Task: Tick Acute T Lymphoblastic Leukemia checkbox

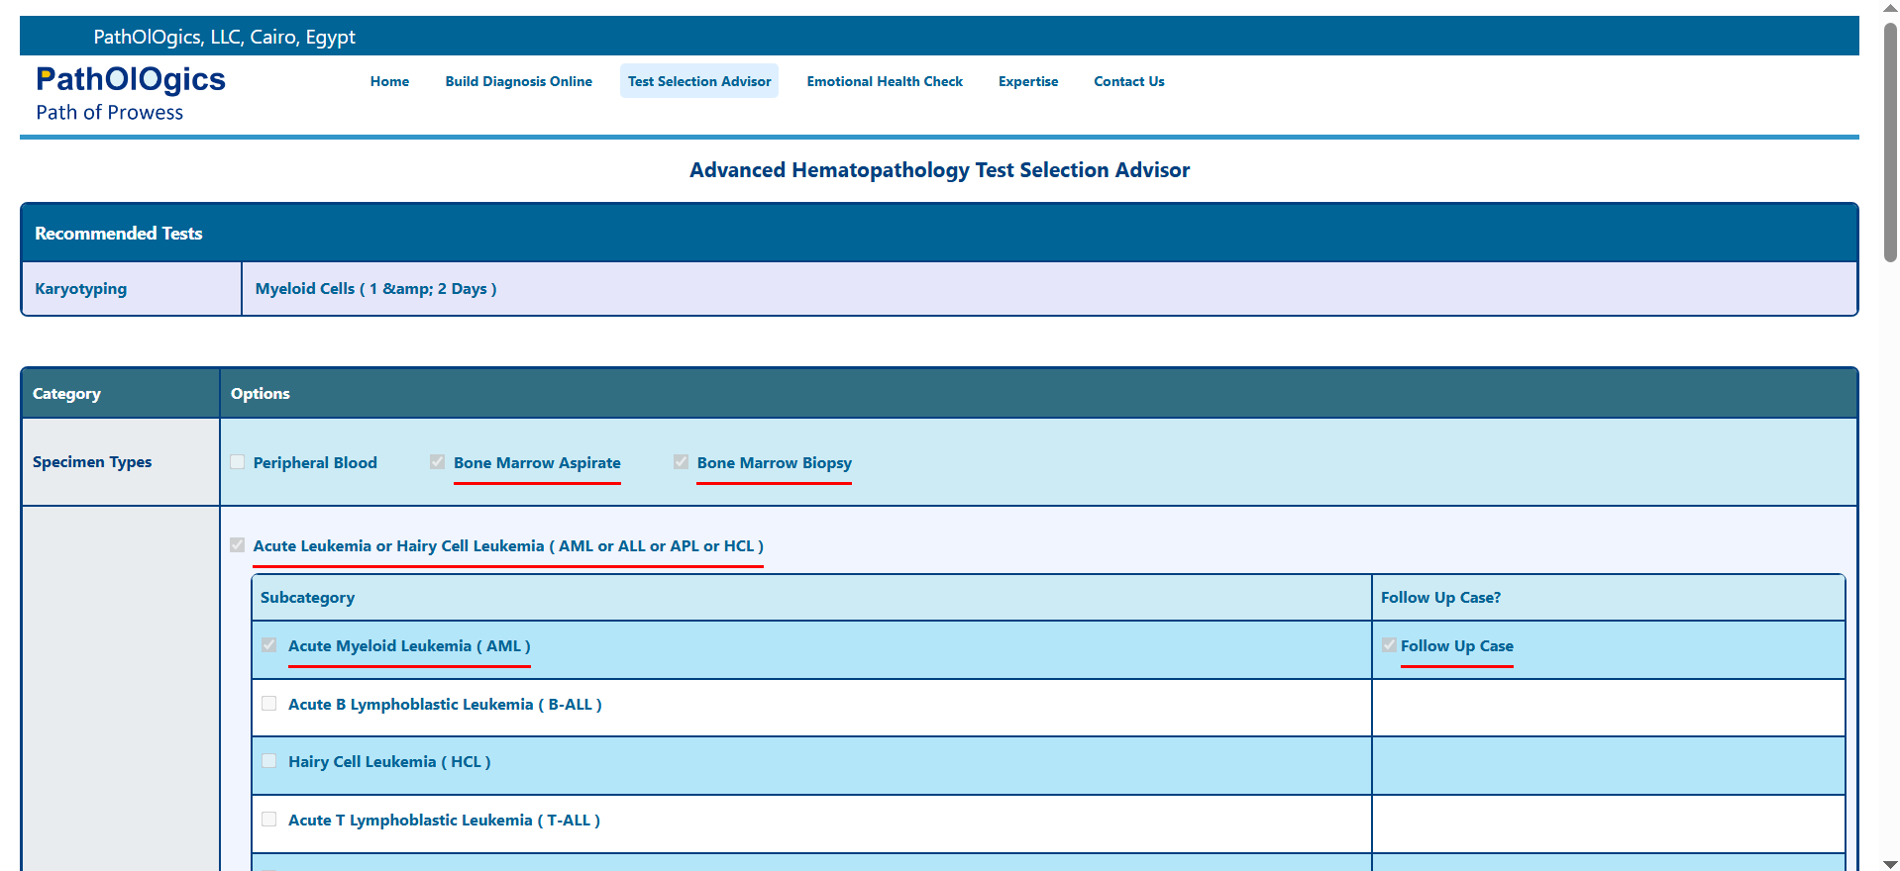Action: [x=269, y=820]
